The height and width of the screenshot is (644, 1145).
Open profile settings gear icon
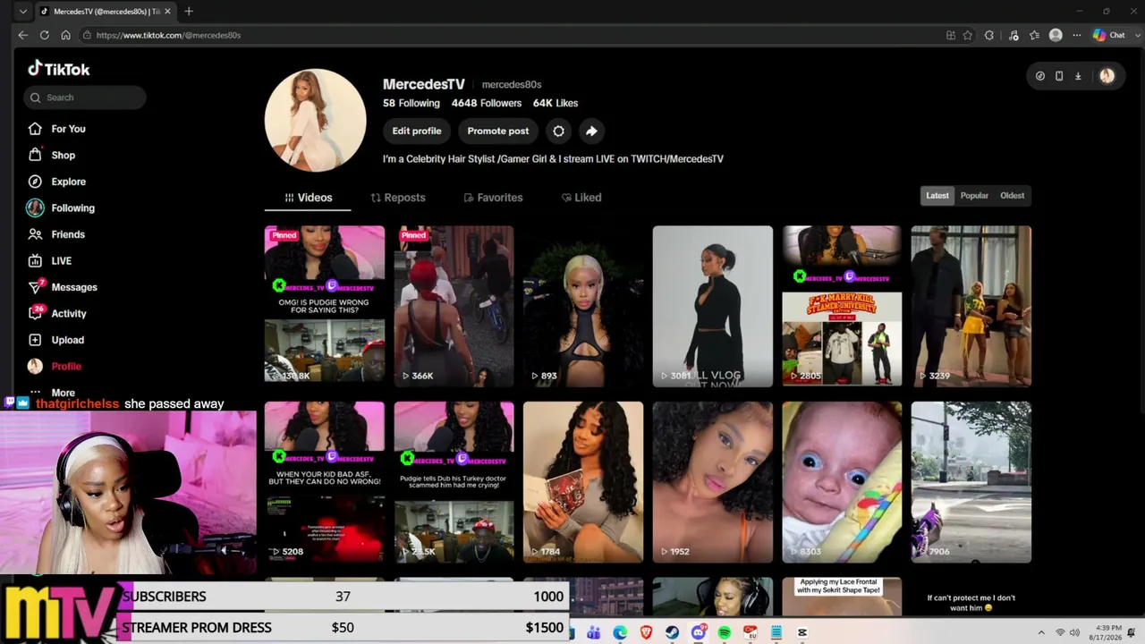point(558,131)
